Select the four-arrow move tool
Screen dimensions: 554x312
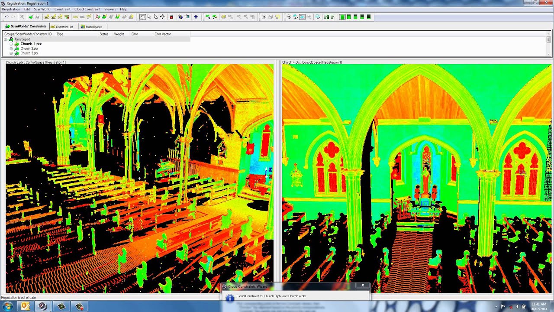162,17
